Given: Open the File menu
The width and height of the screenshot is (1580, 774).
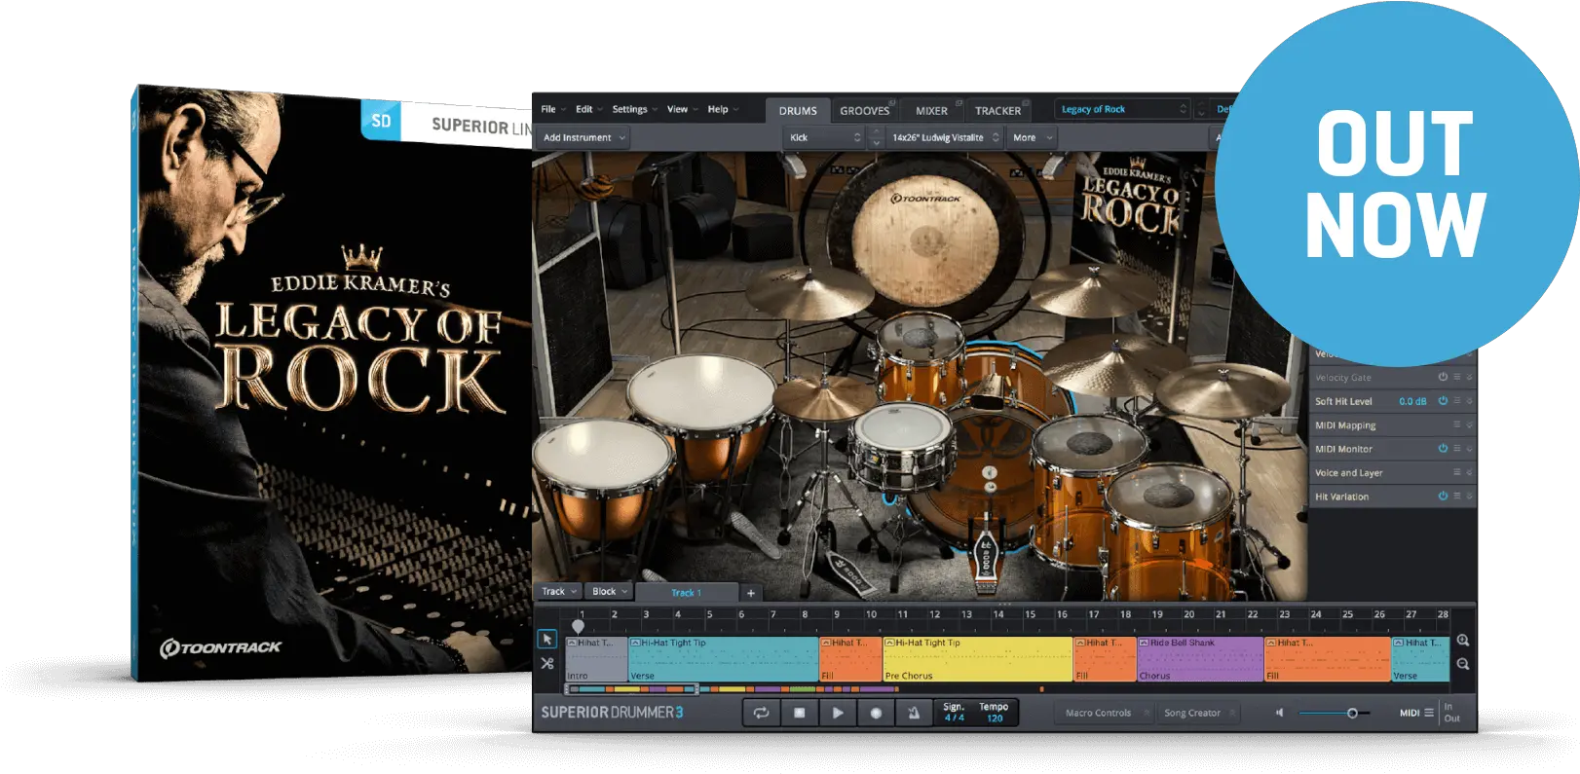Looking at the screenshot, I should point(553,109).
